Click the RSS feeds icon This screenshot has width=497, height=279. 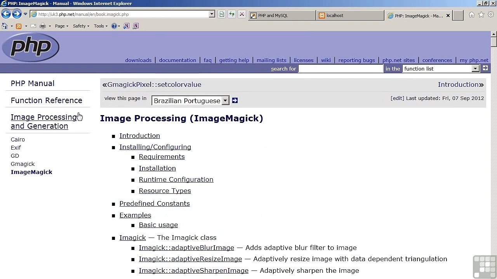[19, 26]
